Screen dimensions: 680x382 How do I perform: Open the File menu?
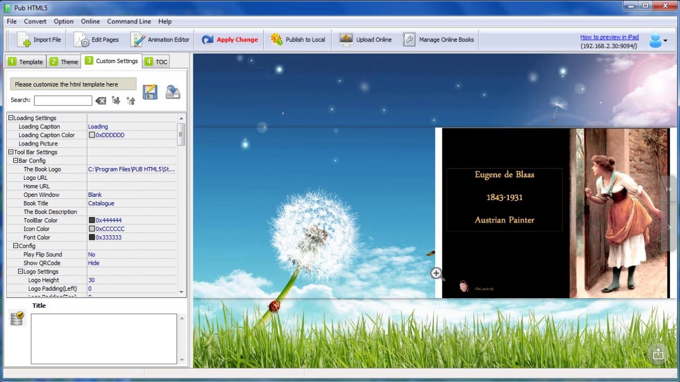pyautogui.click(x=12, y=21)
